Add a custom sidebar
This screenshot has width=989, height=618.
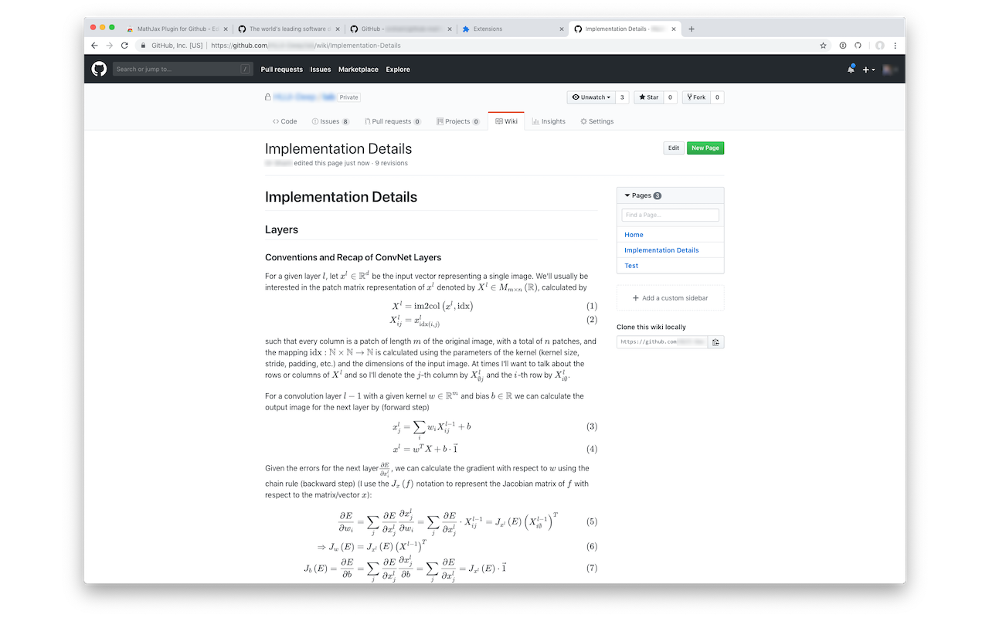tap(671, 298)
